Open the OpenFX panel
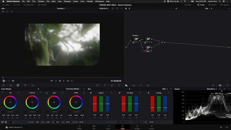 pyautogui.click(x=213, y=5)
